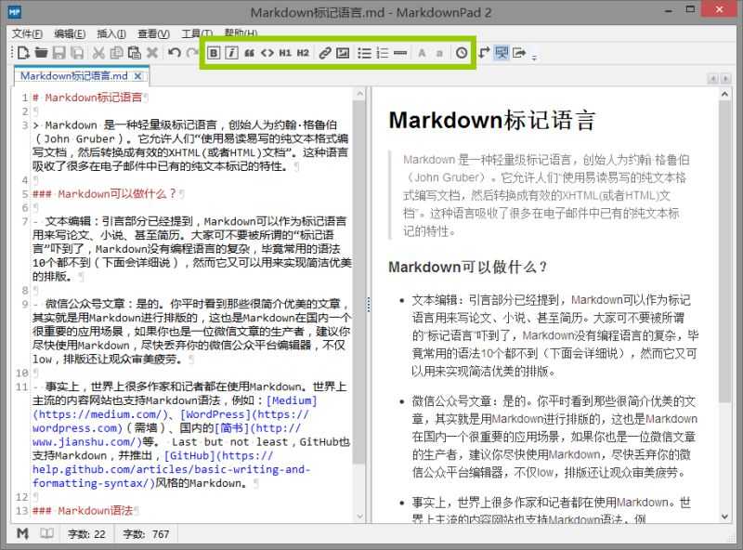
Task: Close the Markdown标记语言.md tab
Action: coord(137,76)
